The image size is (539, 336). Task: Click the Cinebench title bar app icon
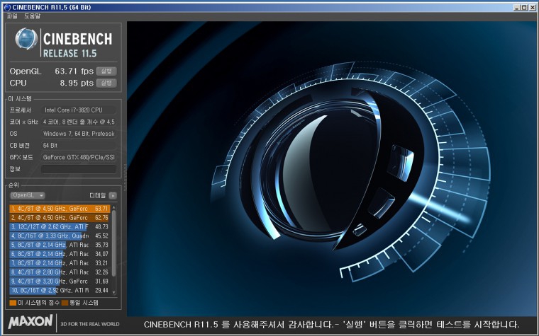coord(7,7)
